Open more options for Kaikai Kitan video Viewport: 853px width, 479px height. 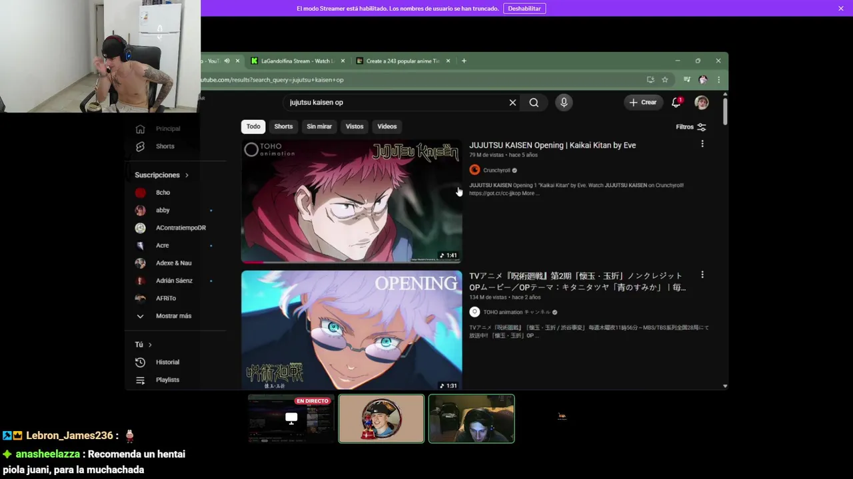coord(702,144)
